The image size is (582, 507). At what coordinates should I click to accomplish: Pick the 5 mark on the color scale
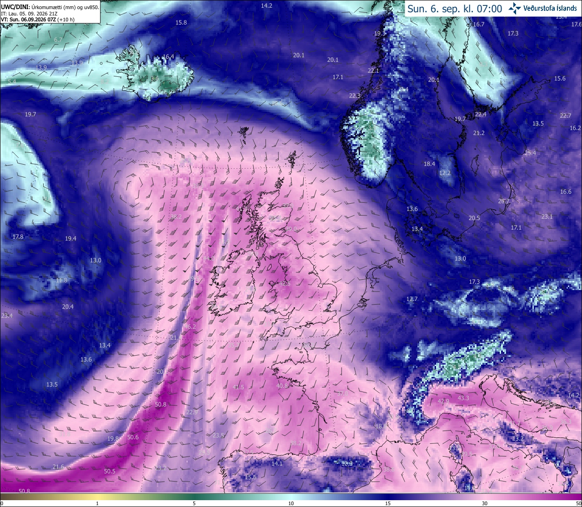pos(194,503)
